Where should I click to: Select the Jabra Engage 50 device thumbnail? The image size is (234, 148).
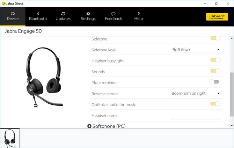10,138
